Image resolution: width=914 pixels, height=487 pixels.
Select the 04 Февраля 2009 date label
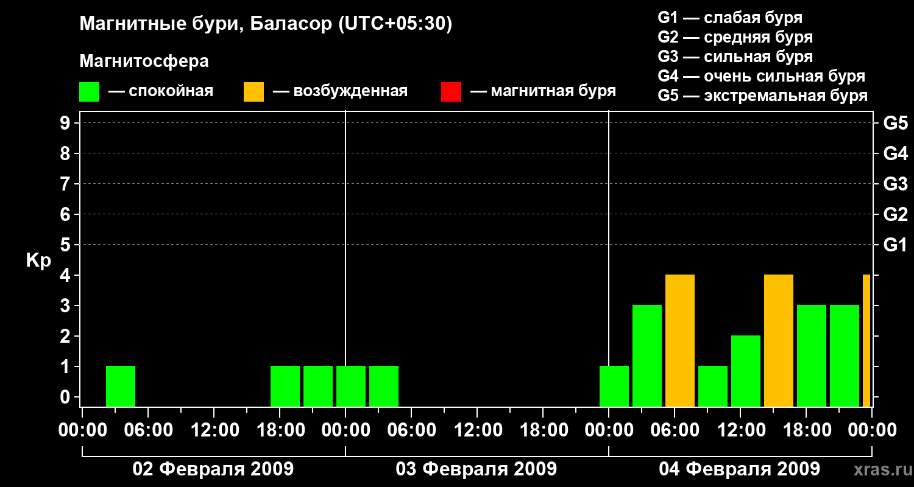(x=740, y=469)
